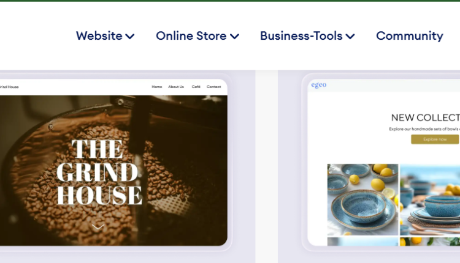Screen dimensions: 460x263
Task: Expand the arrow next to Business-Tools
Action: (x=350, y=36)
